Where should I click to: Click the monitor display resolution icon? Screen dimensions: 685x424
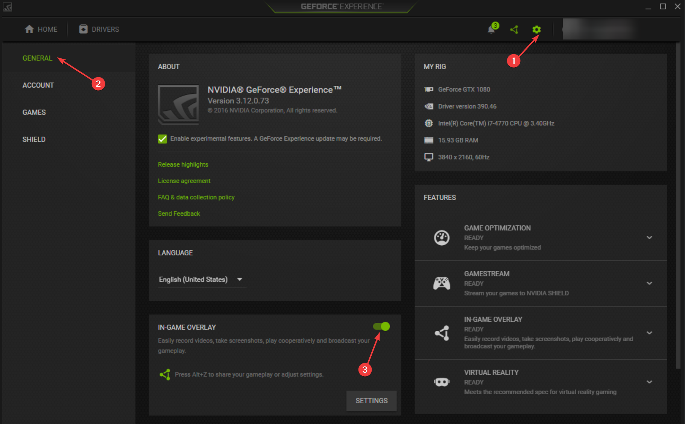point(428,157)
